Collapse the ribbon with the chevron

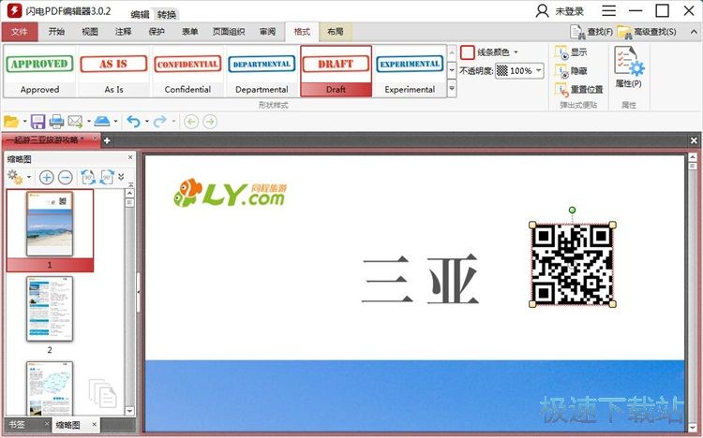click(694, 32)
